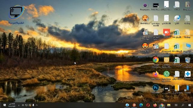Launch Microsoft Edge from the taskbar
Screen dimensions: 193x108
click(x=141, y=105)
